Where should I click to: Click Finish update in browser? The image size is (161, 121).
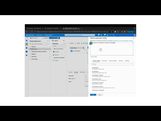click(x=131, y=32)
